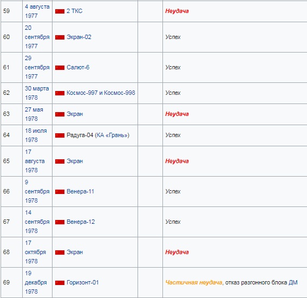
Task: Select the Неудача result in row 65
Action: pyautogui.click(x=177, y=161)
